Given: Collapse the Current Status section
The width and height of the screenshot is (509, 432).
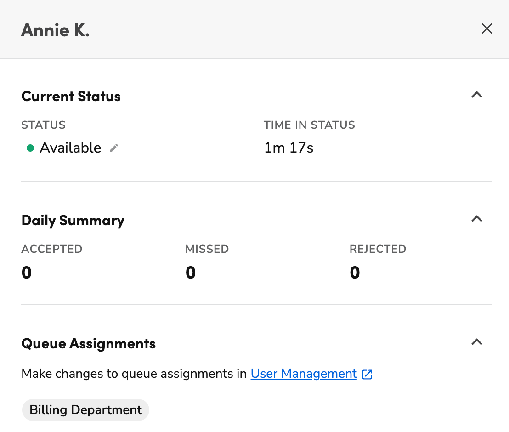Looking at the screenshot, I should pyautogui.click(x=476, y=95).
